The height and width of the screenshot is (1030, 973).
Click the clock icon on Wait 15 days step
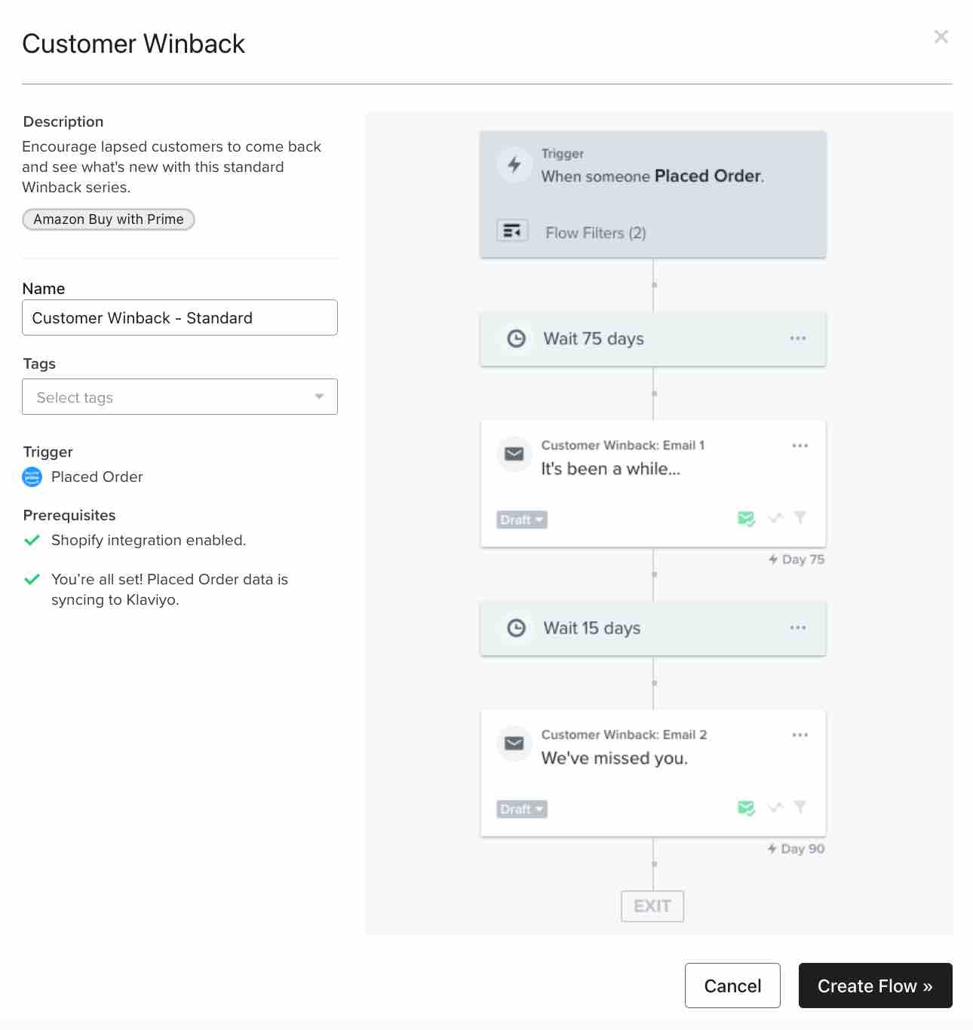(515, 627)
